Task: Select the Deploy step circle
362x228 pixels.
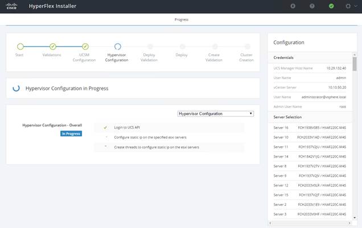Action: pyautogui.click(x=182, y=47)
